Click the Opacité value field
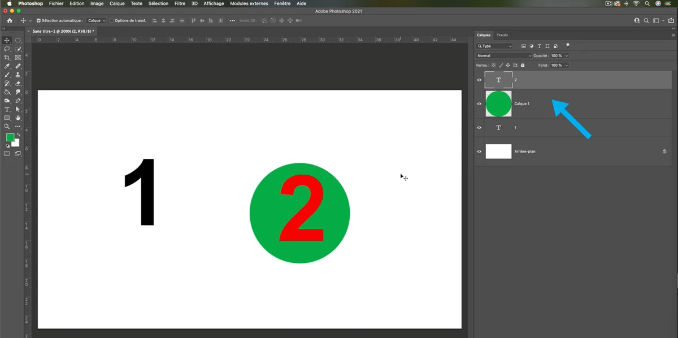Image resolution: width=678 pixels, height=338 pixels. click(557, 55)
